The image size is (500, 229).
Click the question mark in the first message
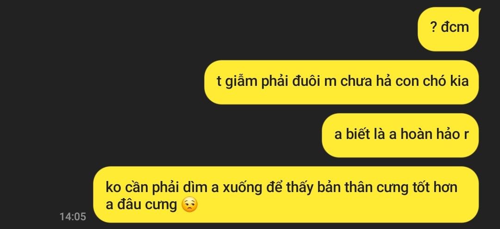click(434, 28)
